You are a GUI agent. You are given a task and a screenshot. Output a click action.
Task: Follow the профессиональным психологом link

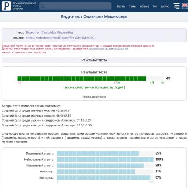click(x=108, y=49)
